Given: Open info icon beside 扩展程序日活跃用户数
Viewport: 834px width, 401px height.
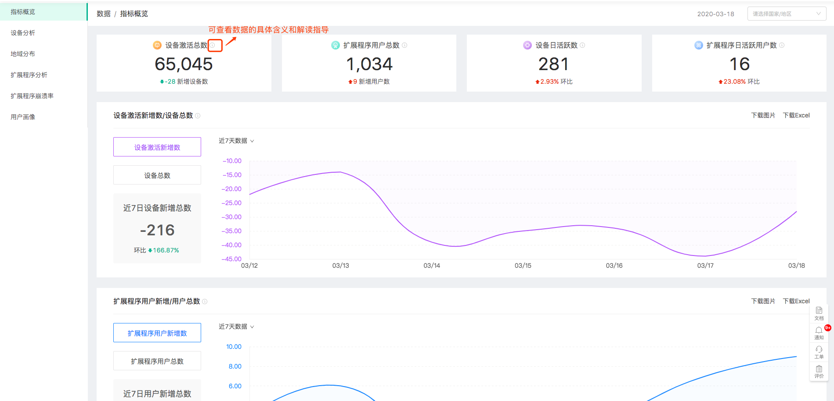Looking at the screenshot, I should click(x=782, y=45).
